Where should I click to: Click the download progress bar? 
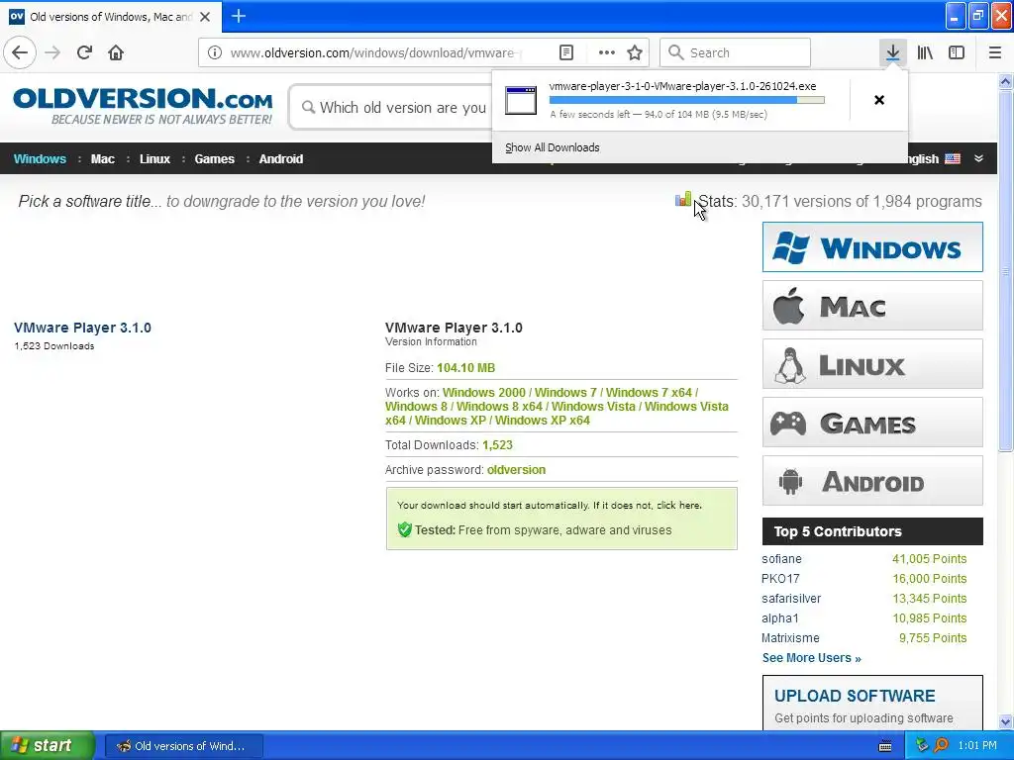[x=687, y=100]
